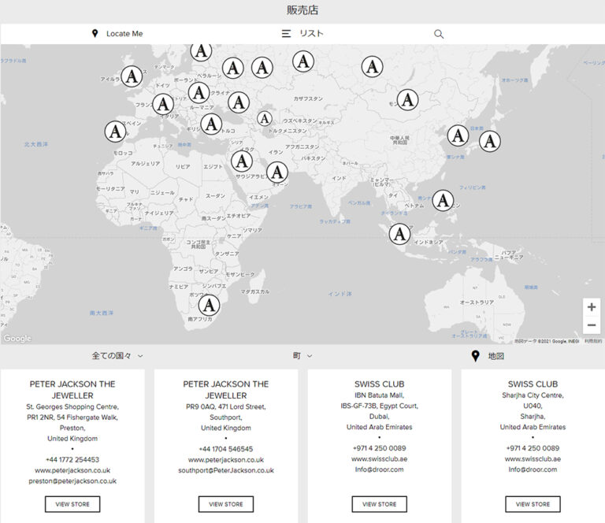Open the 全ての国々 country dropdown
605x523 pixels.
117,355
